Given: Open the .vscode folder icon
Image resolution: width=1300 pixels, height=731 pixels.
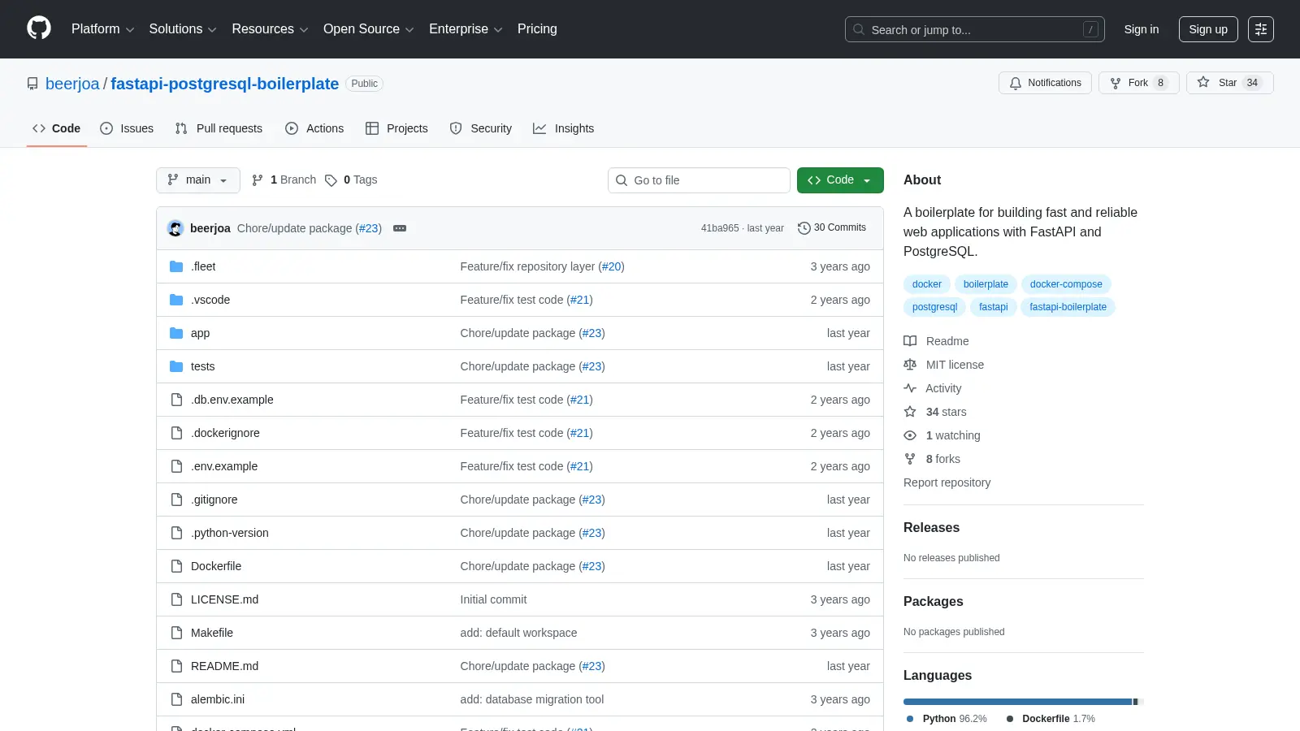Looking at the screenshot, I should point(176,300).
